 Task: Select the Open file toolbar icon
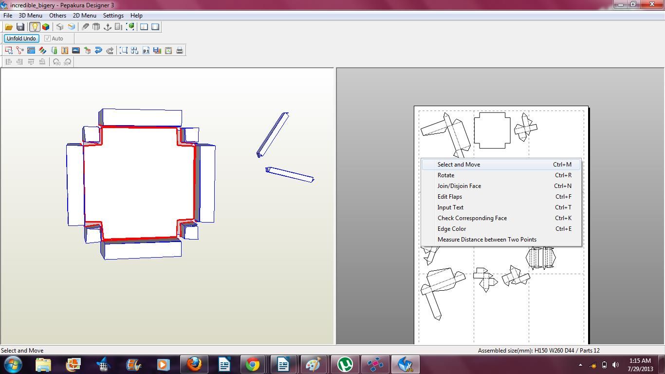click(x=9, y=27)
